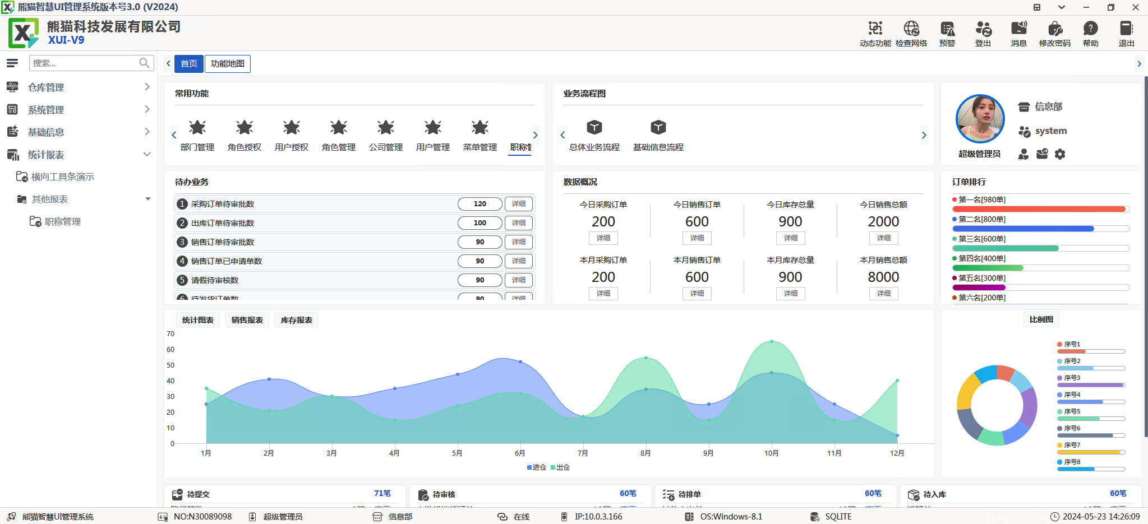Click the 待入库 box icon
This screenshot has width=1148, height=524.
coord(914,494)
